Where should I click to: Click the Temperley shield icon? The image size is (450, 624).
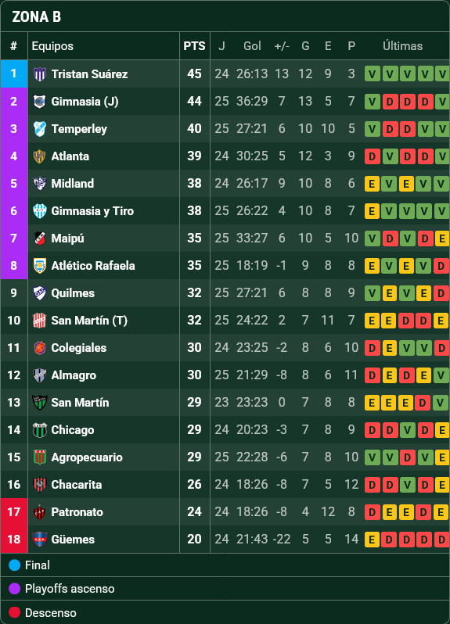[x=39, y=129]
